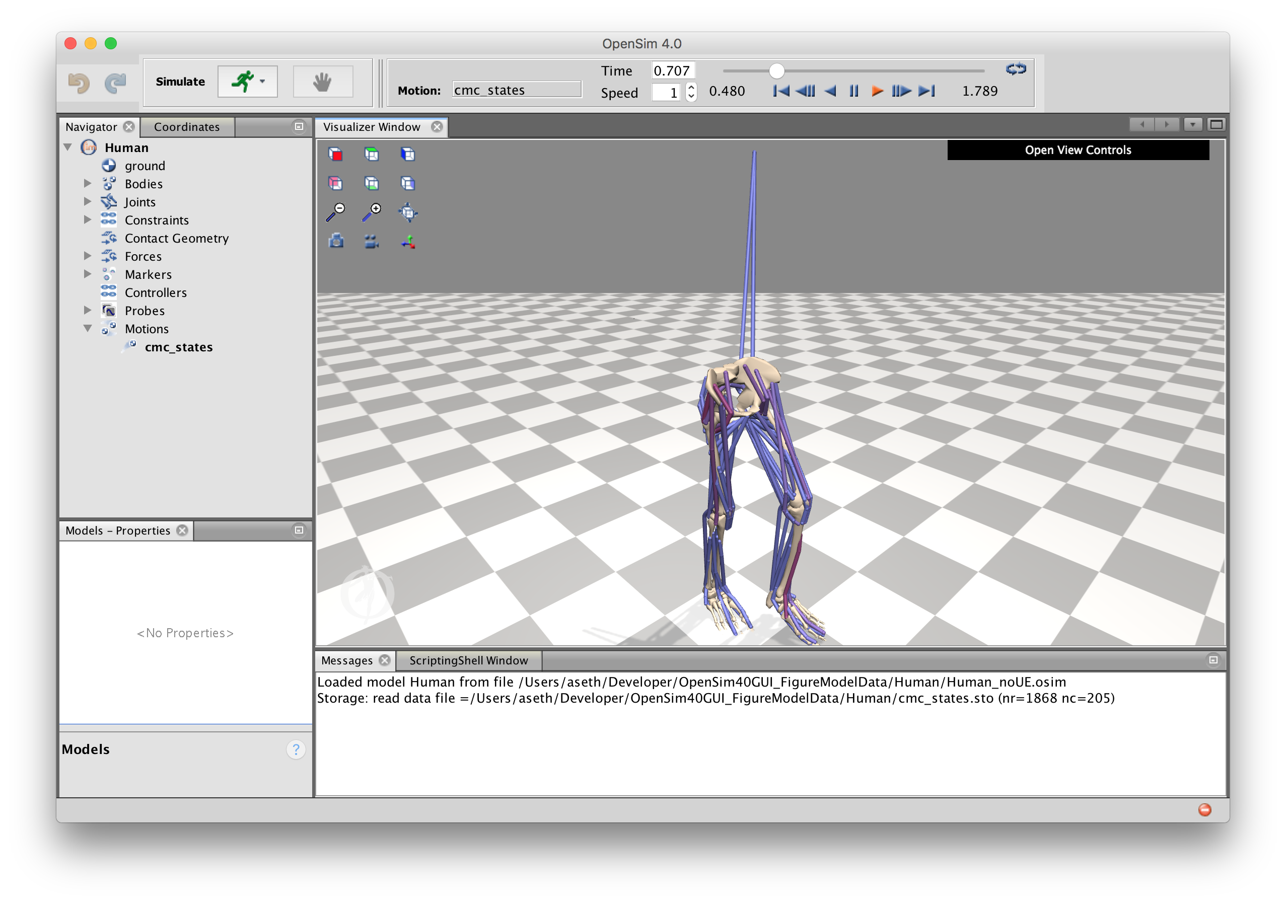This screenshot has width=1286, height=903.
Task: Click the fit-all view cube icon
Action: [407, 211]
